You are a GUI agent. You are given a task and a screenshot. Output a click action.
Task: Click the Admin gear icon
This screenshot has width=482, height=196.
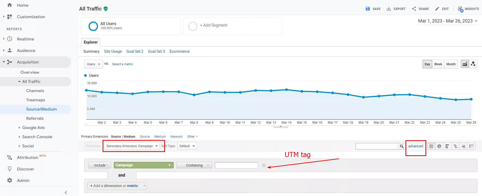coord(10,180)
